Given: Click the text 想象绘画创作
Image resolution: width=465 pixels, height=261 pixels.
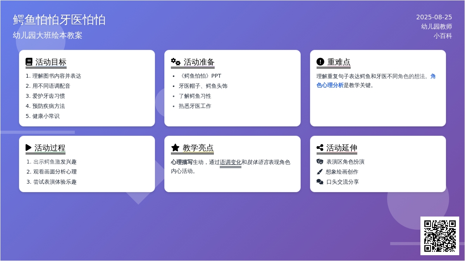Looking at the screenshot, I should [x=342, y=172].
